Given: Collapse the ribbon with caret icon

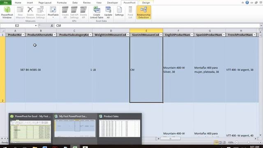Looking at the screenshot, I should [x=242, y=3].
